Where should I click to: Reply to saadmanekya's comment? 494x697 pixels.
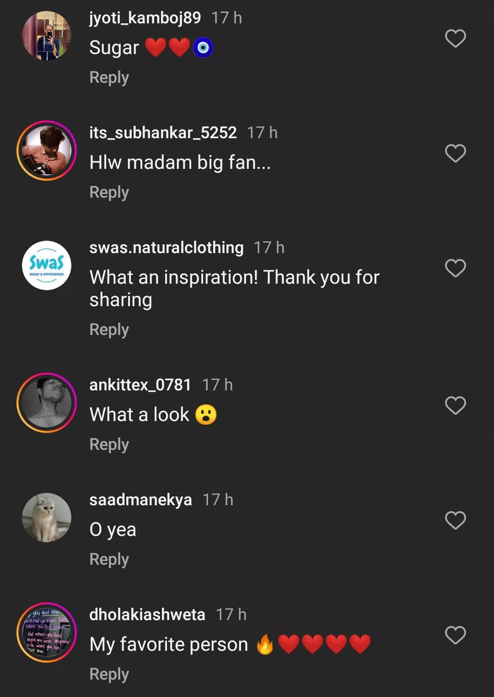109,559
